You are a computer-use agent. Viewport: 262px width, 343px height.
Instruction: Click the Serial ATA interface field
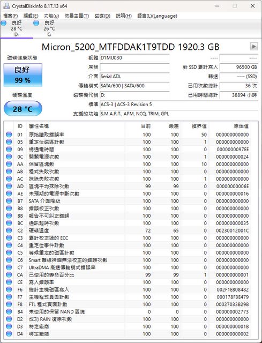[x=134, y=77]
